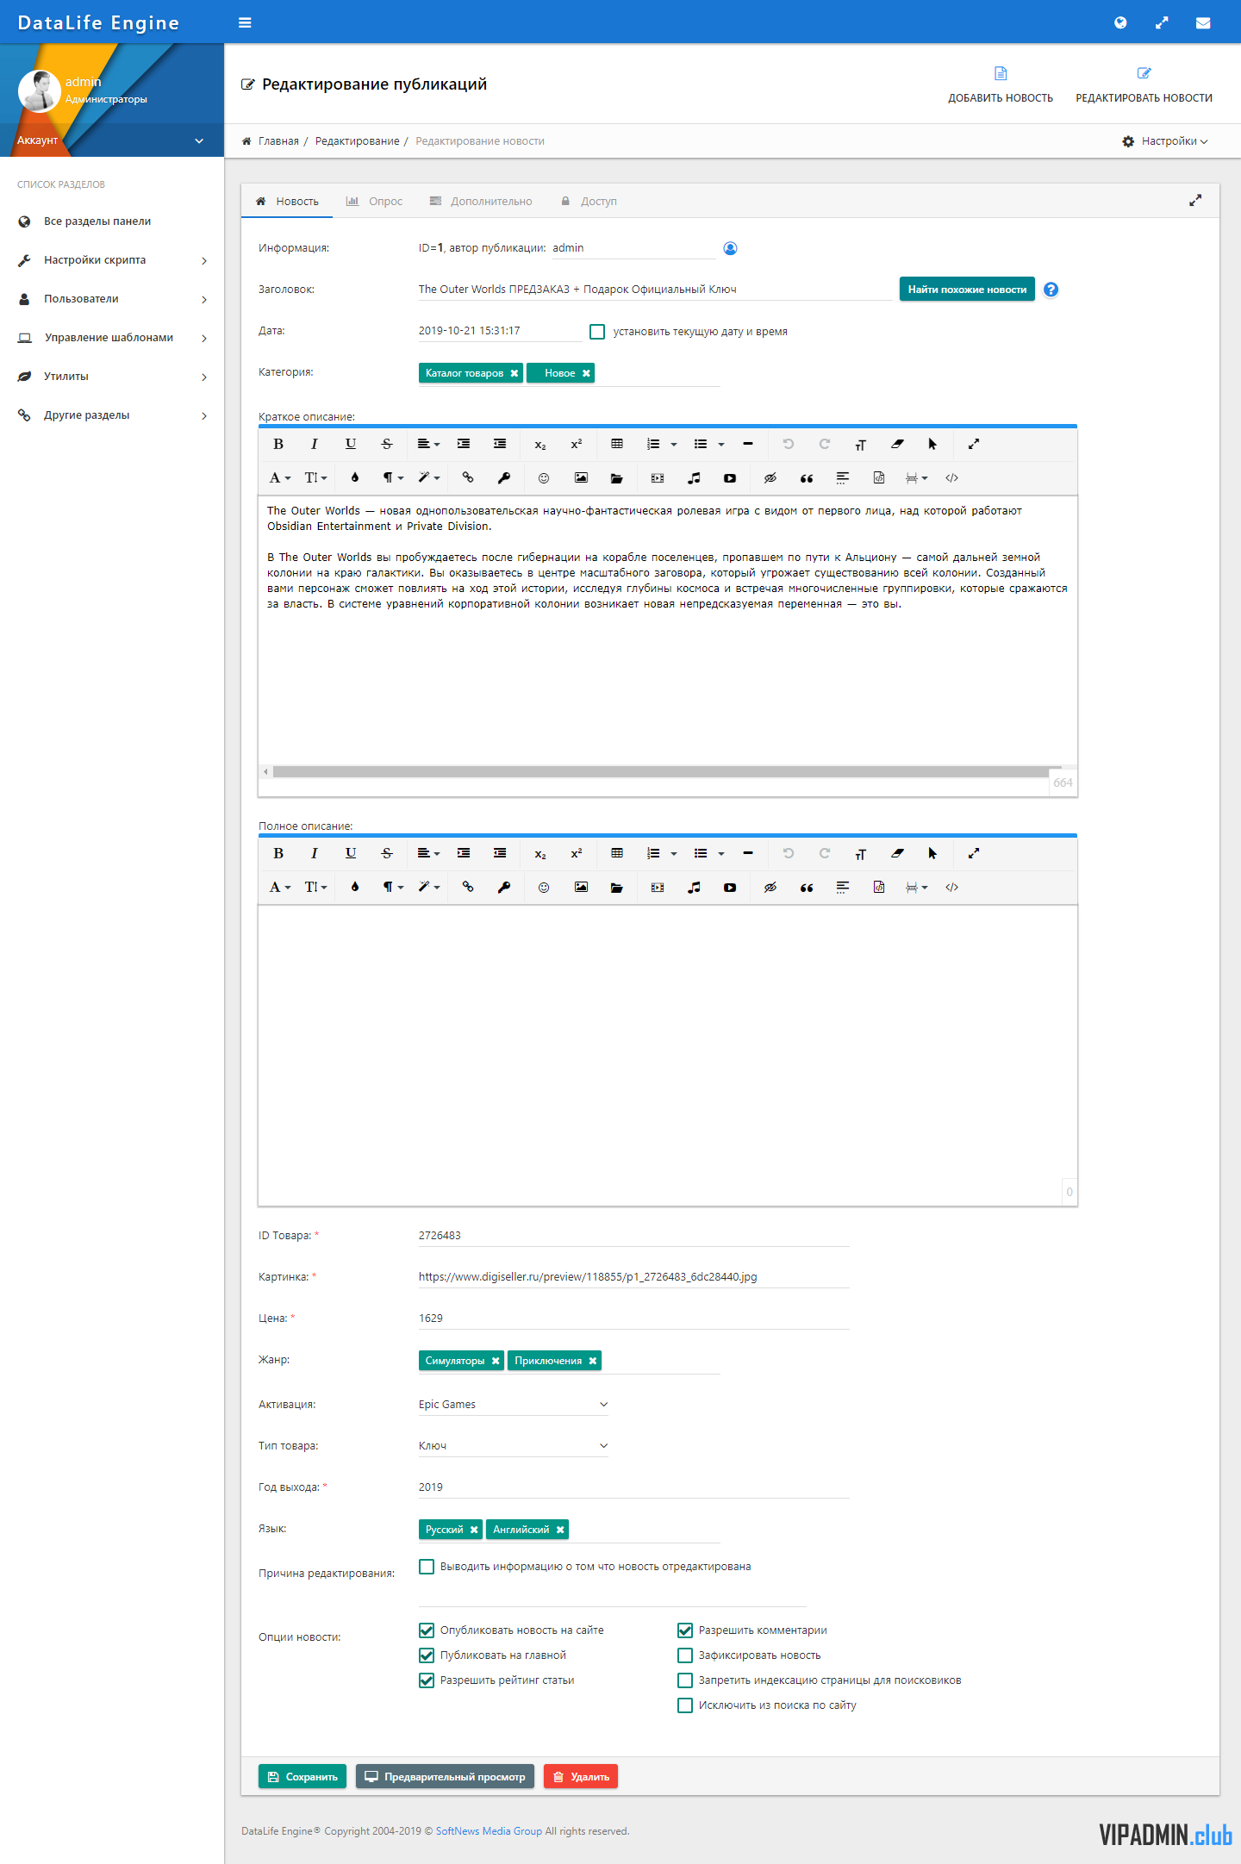Expand the Аккаунт section in sidebar

click(112, 140)
